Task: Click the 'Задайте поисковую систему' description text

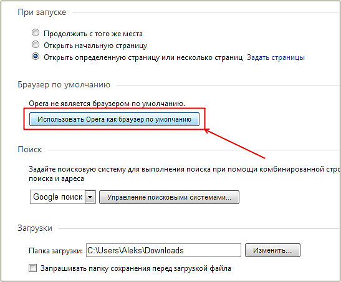Action: 184,174
